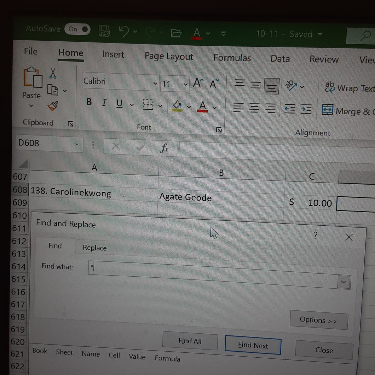Open the font size 11 dropdown
Viewport: 375px width, 375px height.
click(185, 85)
